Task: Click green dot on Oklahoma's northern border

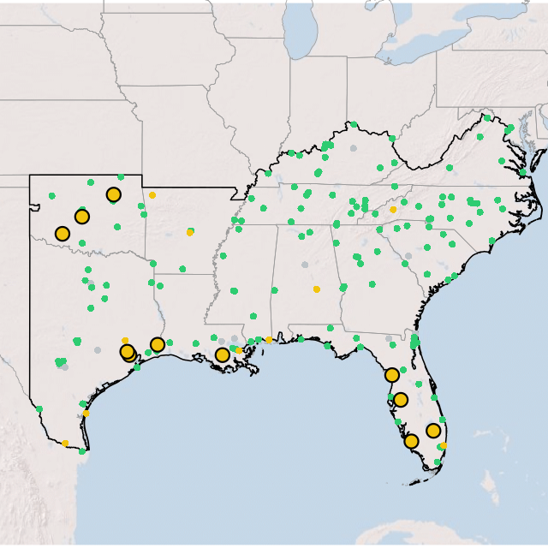Action: click(121, 177)
